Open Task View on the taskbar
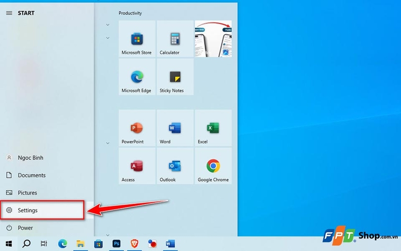401x251 pixels. point(44,244)
